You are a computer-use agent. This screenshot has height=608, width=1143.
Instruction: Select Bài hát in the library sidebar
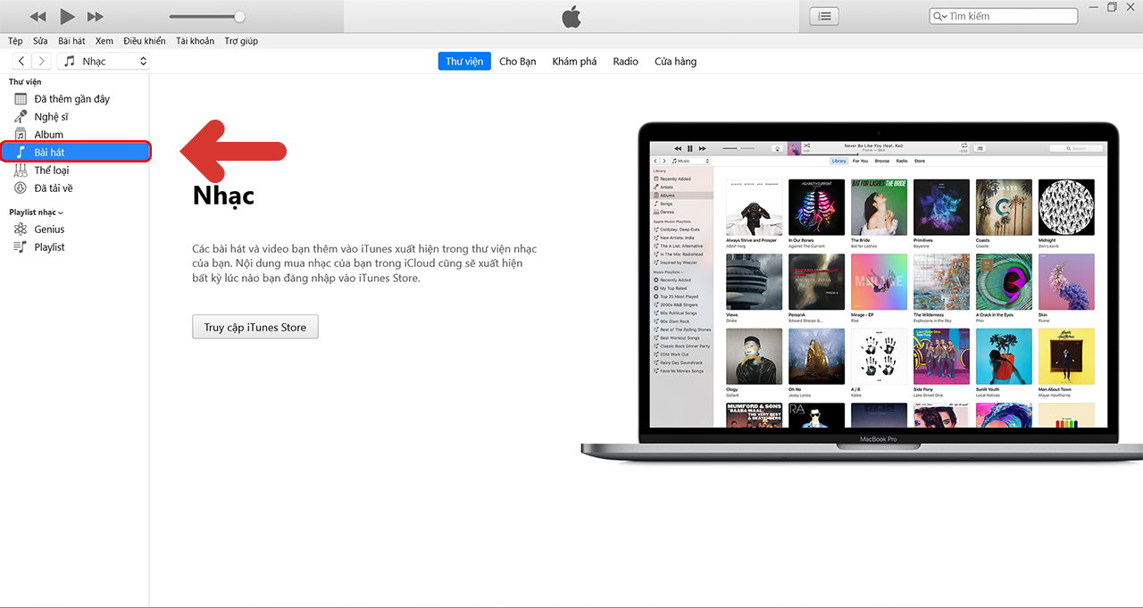pyautogui.click(x=75, y=153)
